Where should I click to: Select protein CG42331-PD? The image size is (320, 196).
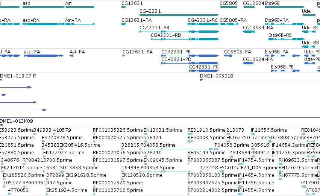(x=190, y=63)
